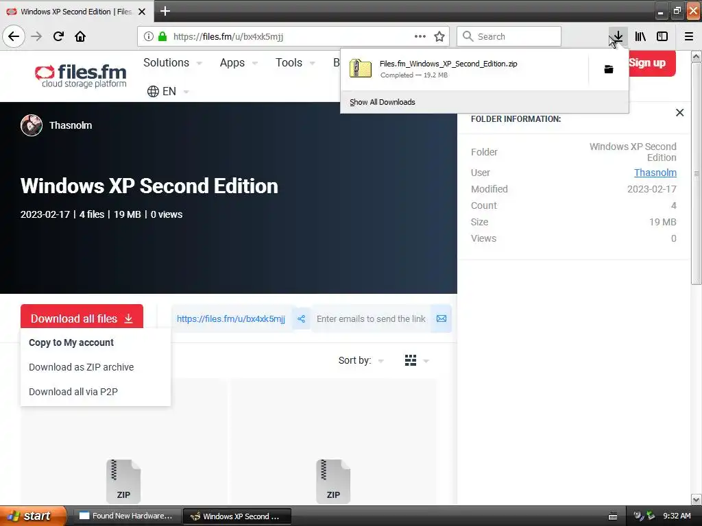Click the on-screen keyboard tray icon

613,516
